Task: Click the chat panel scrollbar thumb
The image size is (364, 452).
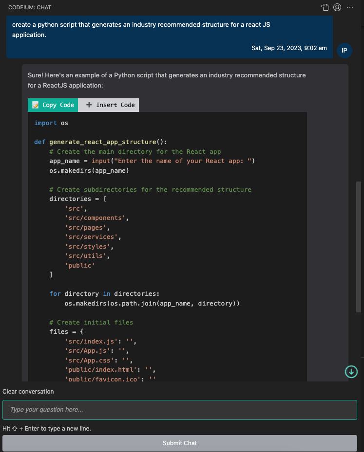Action: [359, 247]
